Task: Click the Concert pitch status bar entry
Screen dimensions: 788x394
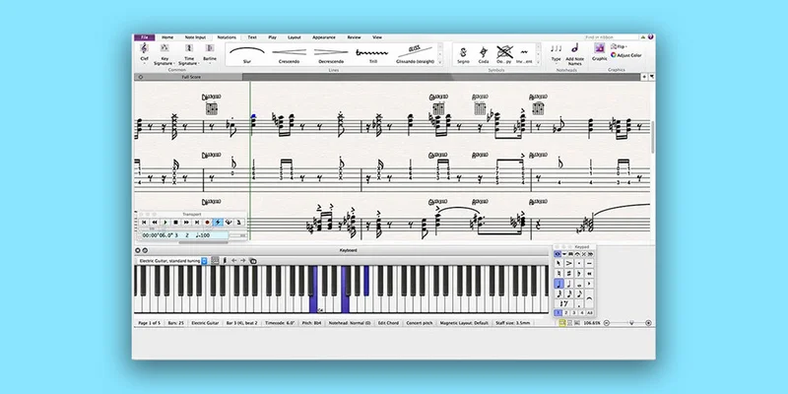Action: pyautogui.click(x=420, y=323)
